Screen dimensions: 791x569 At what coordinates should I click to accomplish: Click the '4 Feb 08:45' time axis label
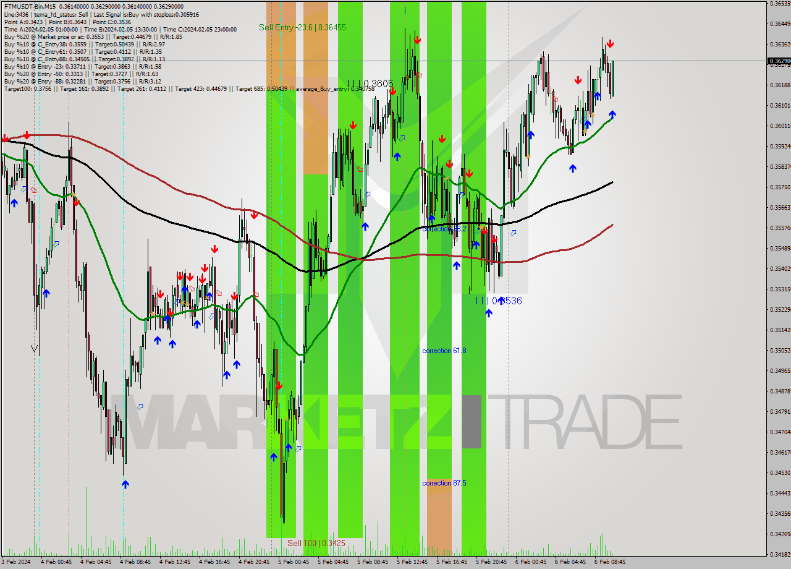pos(135,562)
